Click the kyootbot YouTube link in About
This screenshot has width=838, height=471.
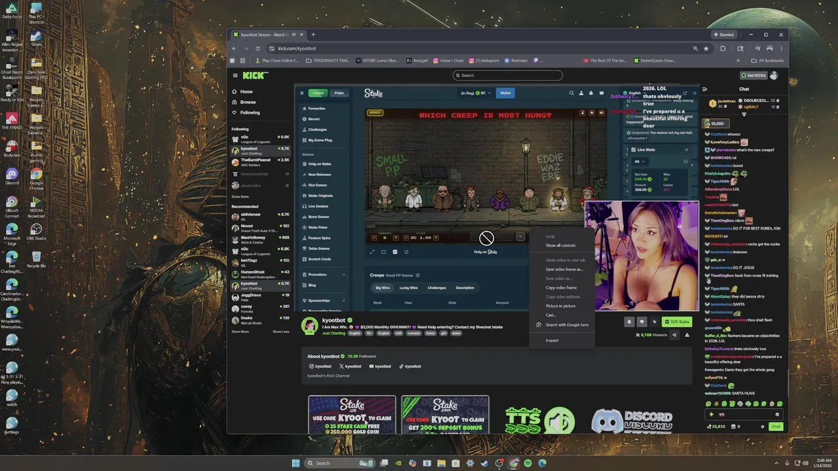[380, 366]
